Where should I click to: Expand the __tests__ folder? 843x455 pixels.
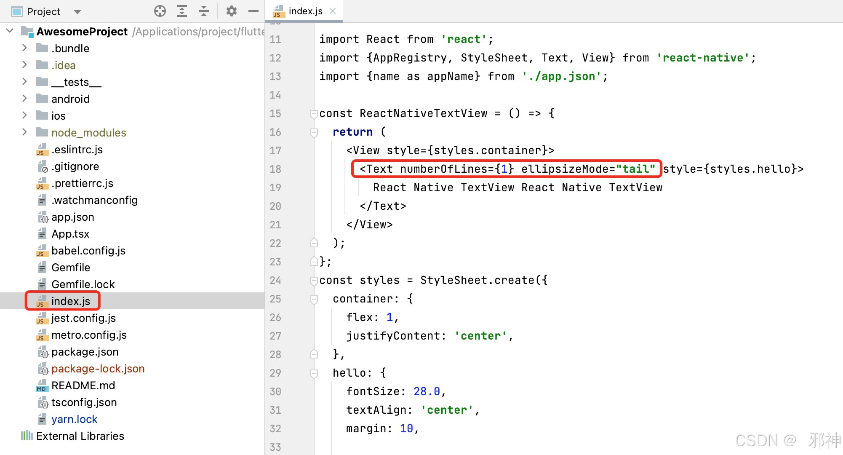click(24, 82)
